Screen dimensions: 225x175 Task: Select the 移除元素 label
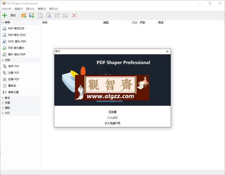pyautogui.click(x=13, y=92)
